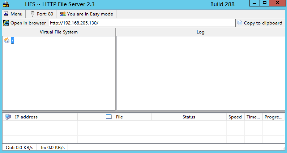Click the clipboard pages icon
The height and width of the screenshot is (153, 287).
click(240, 23)
